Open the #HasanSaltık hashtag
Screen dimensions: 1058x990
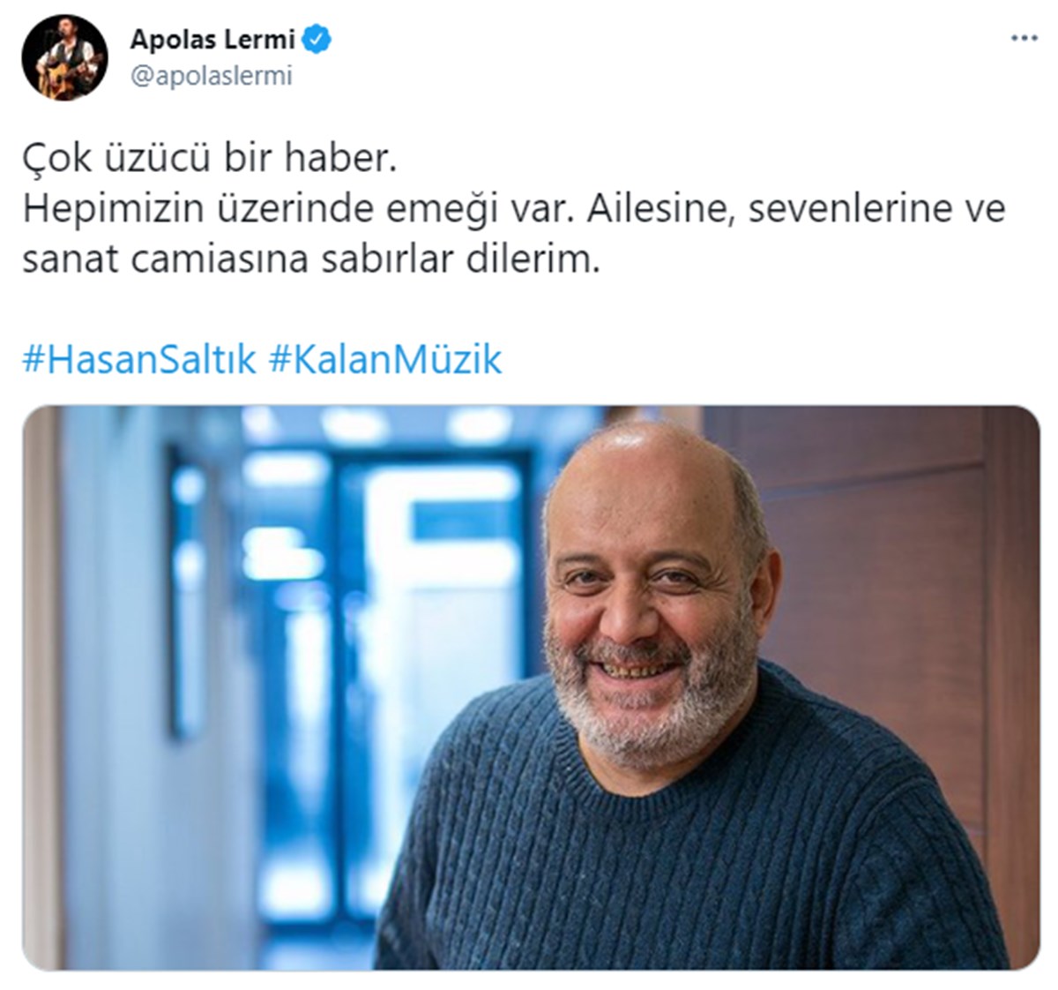tap(139, 360)
